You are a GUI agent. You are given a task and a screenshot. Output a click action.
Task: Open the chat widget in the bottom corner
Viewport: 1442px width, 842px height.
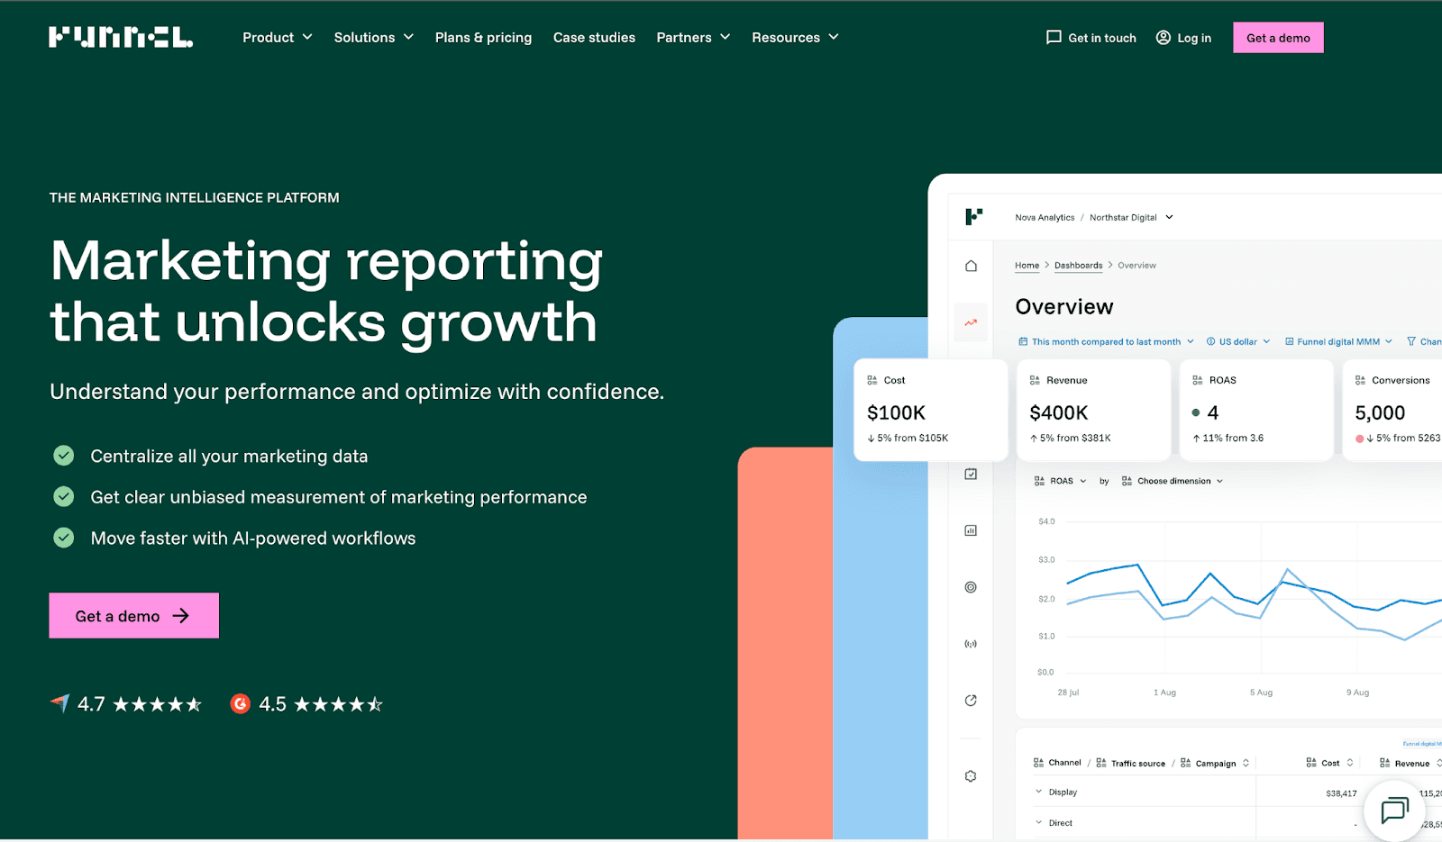(1394, 810)
